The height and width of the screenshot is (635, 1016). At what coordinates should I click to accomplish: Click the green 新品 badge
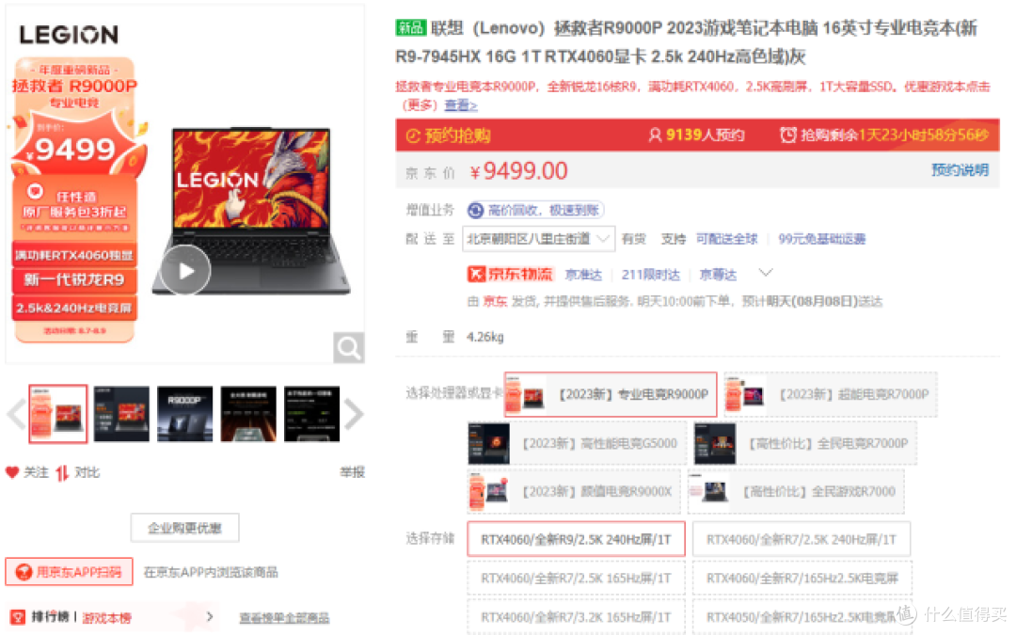point(410,27)
